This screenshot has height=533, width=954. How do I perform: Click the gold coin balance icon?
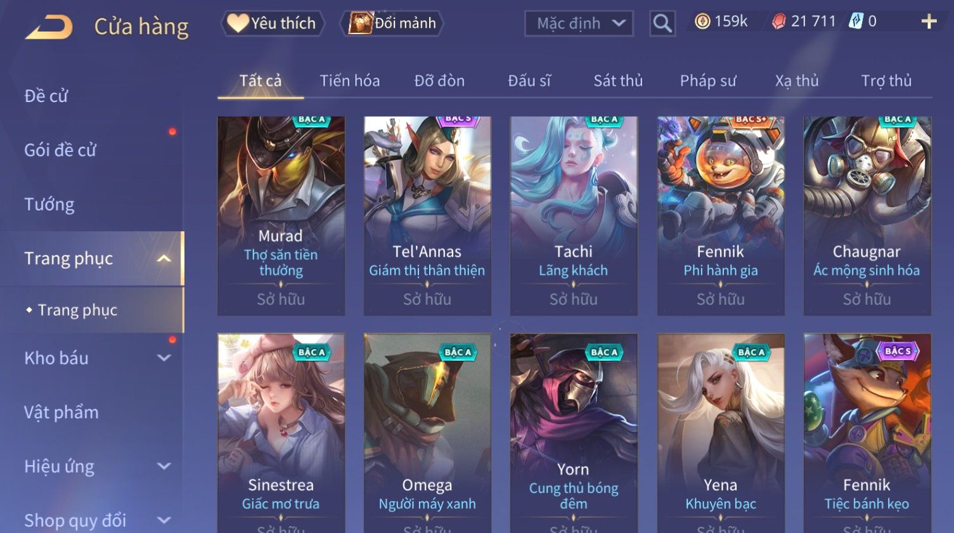(702, 22)
